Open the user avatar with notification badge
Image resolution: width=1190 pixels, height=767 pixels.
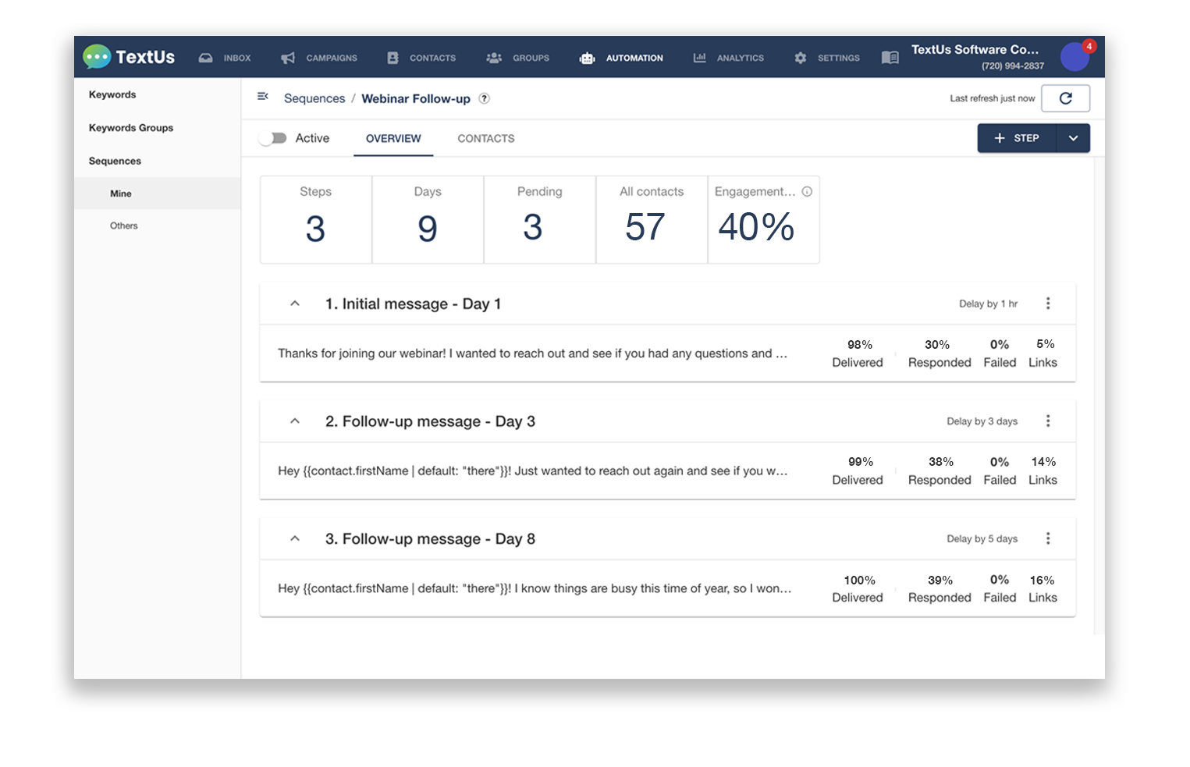coord(1075,57)
